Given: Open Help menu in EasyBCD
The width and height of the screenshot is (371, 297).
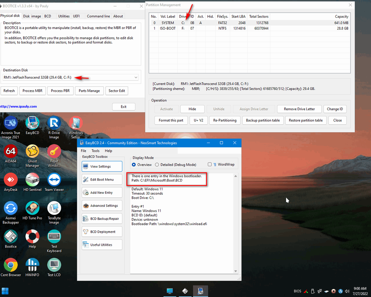Looking at the screenshot, I should [109, 151].
